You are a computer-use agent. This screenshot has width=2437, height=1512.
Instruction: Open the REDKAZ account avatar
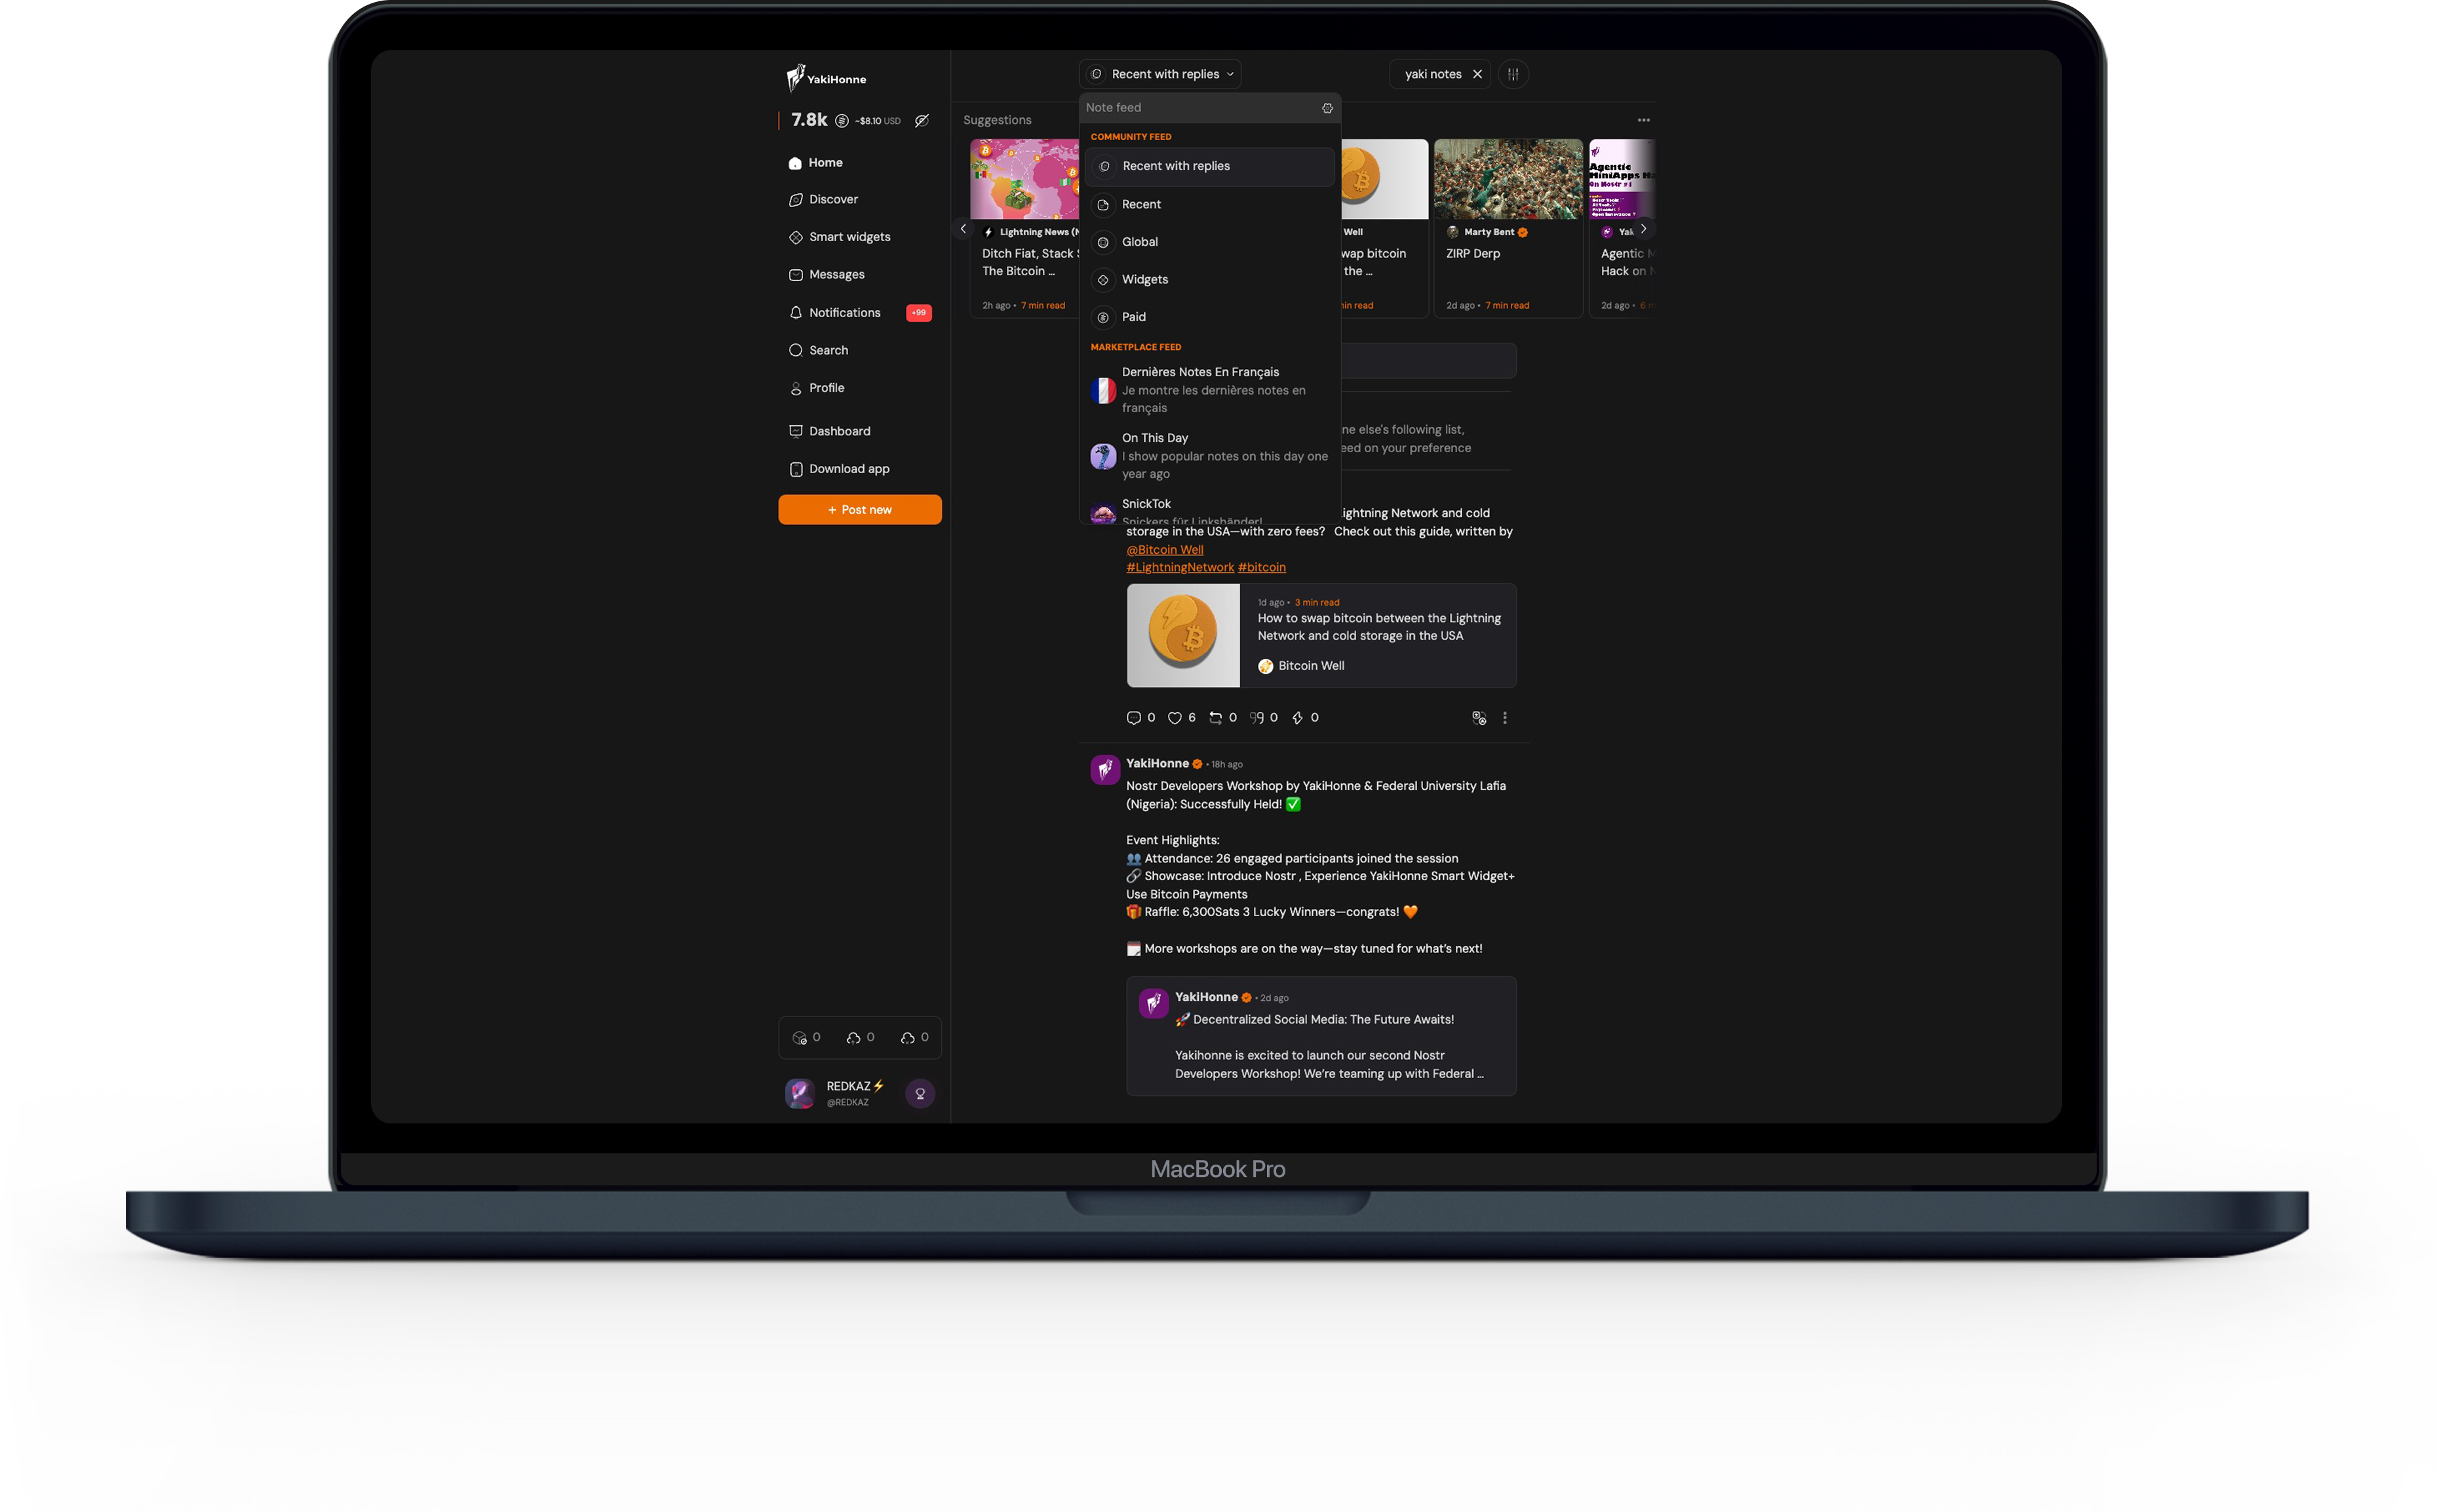pyautogui.click(x=800, y=1093)
